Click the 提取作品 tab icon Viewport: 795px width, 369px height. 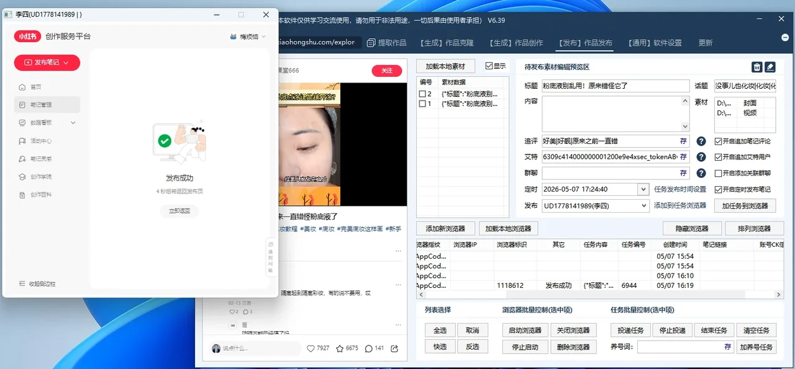[x=371, y=43]
